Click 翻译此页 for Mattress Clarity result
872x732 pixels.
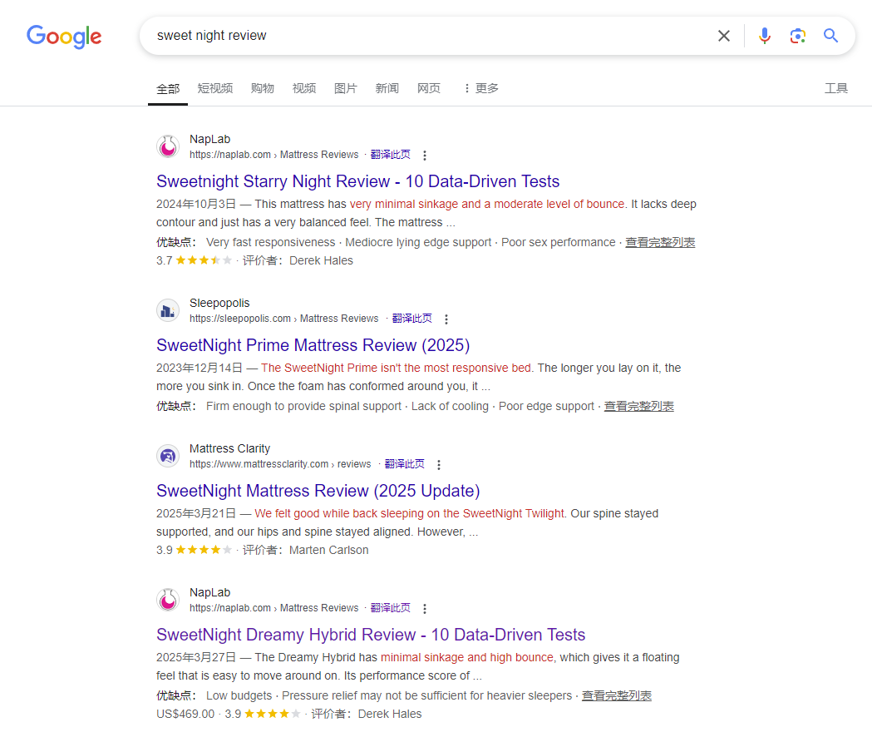point(404,464)
